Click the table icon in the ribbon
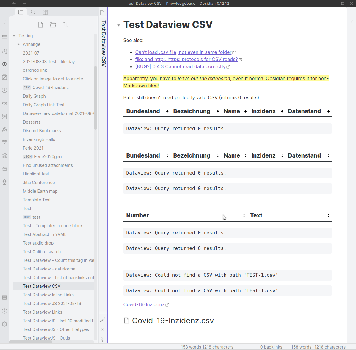356x350 pixels. coord(4,38)
